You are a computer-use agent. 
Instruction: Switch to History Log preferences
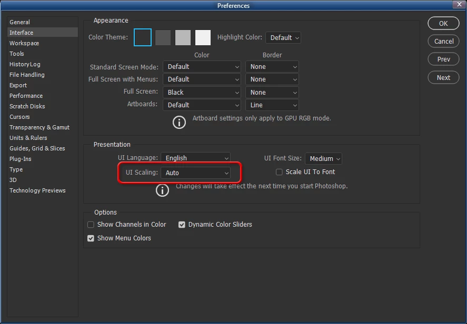[43, 64]
